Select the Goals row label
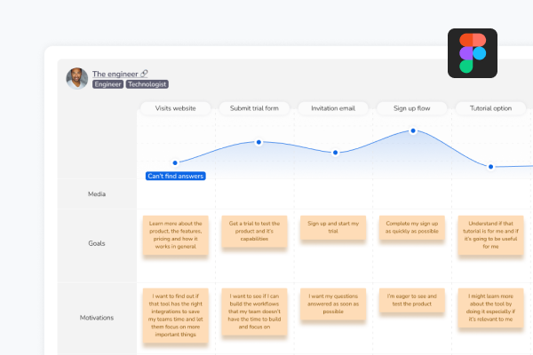The width and height of the screenshot is (533, 355). 97,242
